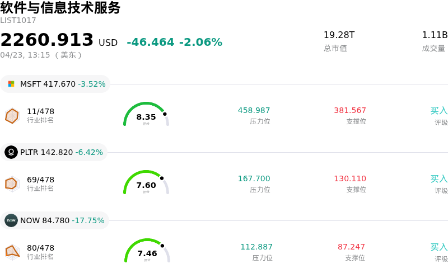This screenshot has height=273, width=448.
Task: Click MSFT resistance level 458.987
Action: 254,111
